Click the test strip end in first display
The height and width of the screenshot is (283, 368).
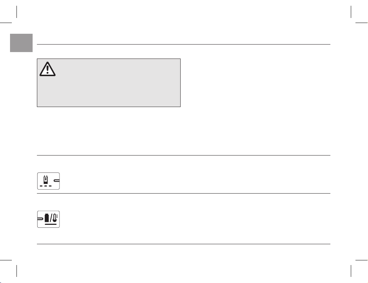[x=57, y=181]
